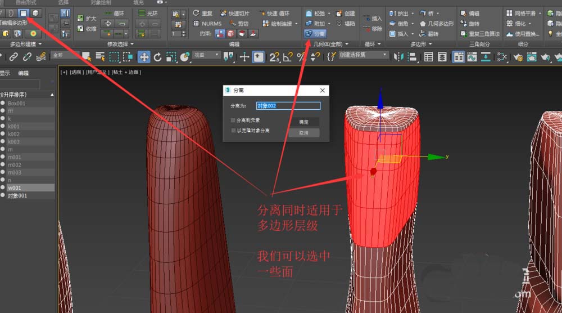Click the Align tool in main toolbar
The width and height of the screenshot is (562, 313).
pyautogui.click(x=412, y=57)
